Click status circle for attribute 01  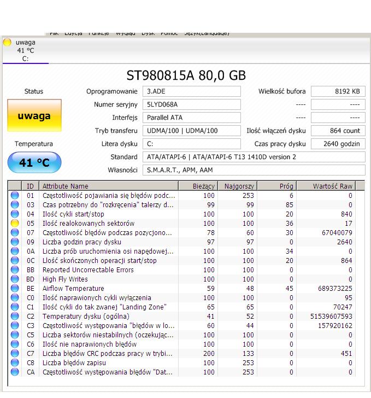(x=15, y=196)
